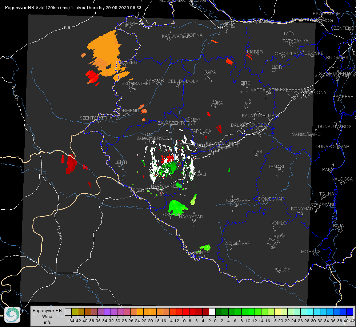Image resolution: width=356 pixels, height=327 pixels.
Task: Click the SÁRVÁR city label
Action: pyautogui.click(x=155, y=81)
